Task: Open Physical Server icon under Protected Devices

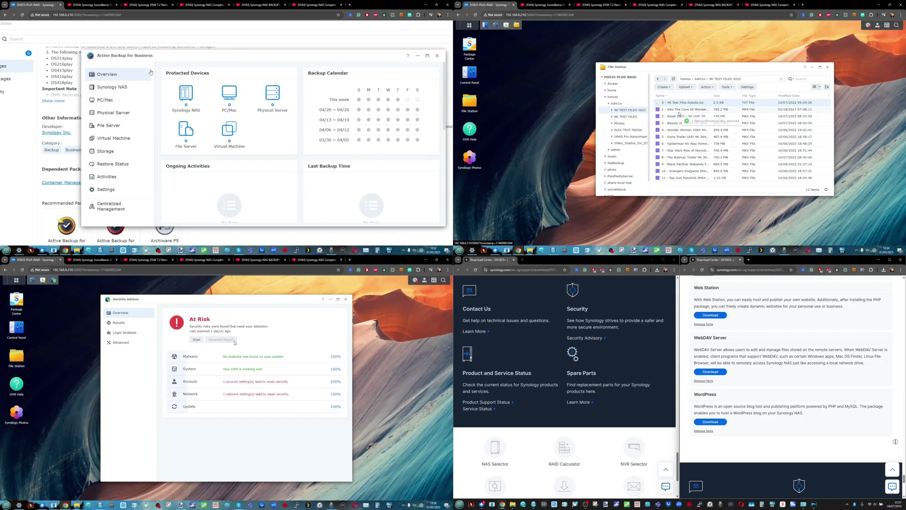Action: [x=272, y=93]
